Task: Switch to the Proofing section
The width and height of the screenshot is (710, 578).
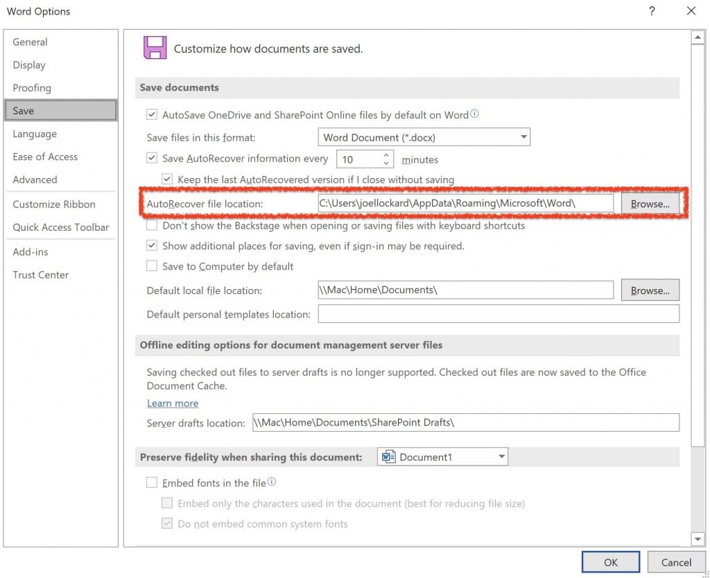Action: point(32,88)
